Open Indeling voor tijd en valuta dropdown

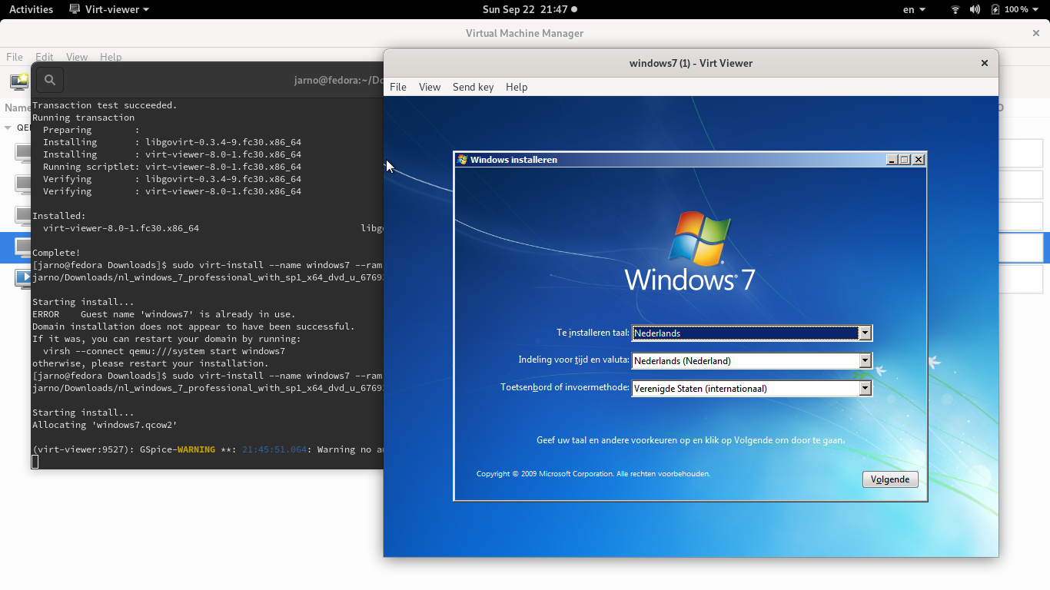tap(866, 361)
